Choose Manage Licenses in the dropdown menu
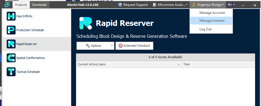This screenshot has height=106, width=261. [x=211, y=21]
